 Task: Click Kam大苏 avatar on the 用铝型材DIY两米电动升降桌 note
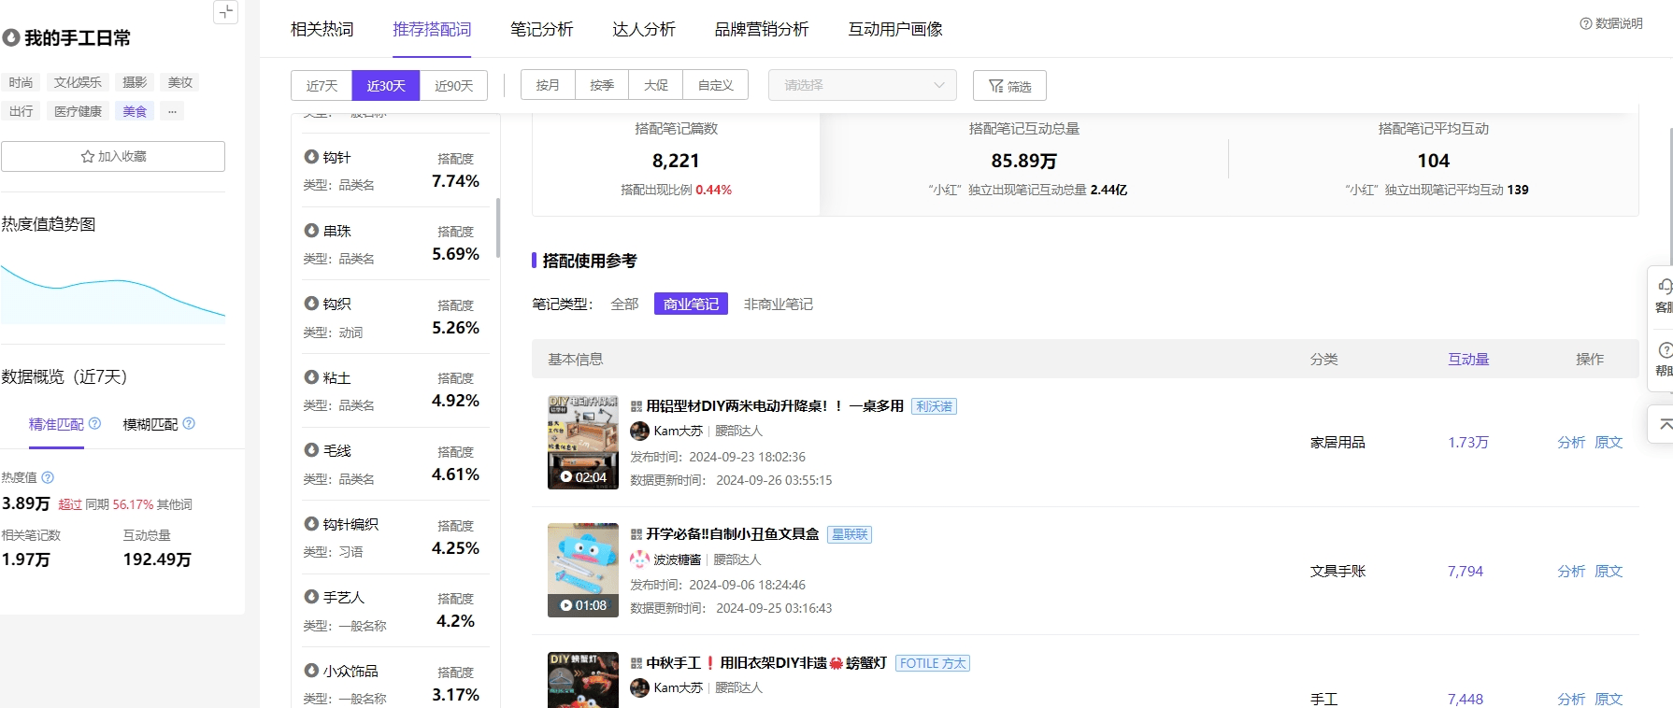[x=640, y=431]
